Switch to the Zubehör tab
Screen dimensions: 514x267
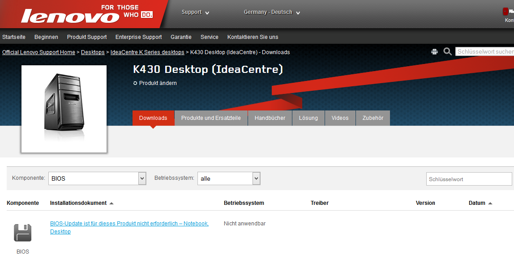tap(373, 118)
